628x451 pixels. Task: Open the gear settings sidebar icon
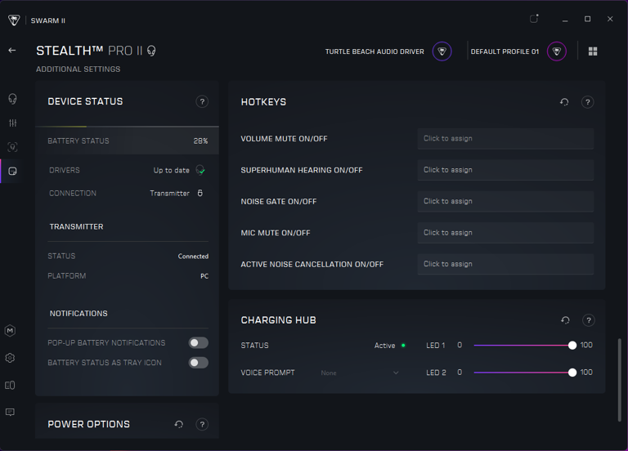tap(10, 358)
